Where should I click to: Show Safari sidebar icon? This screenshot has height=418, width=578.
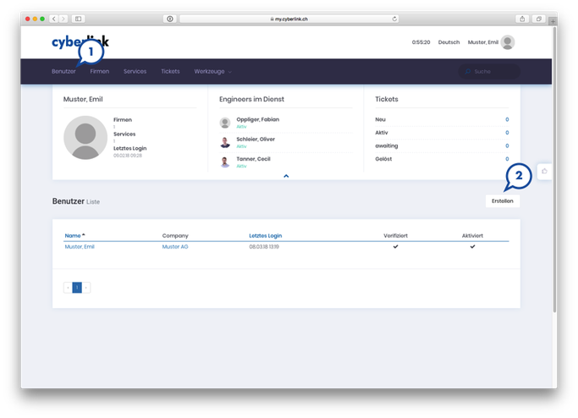(x=78, y=19)
